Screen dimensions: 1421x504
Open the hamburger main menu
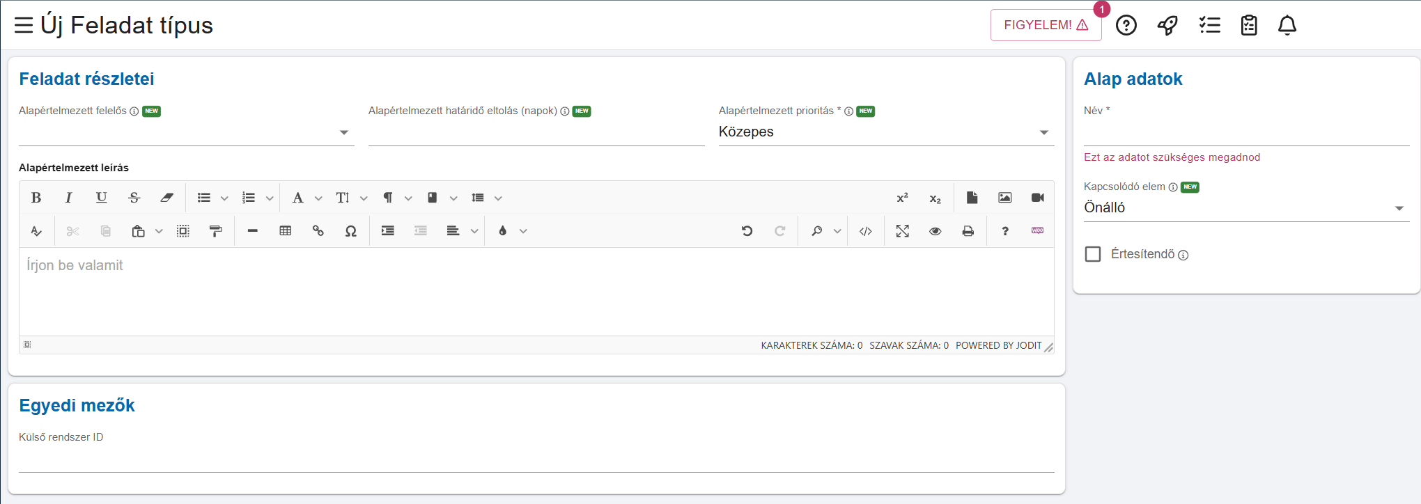click(24, 26)
